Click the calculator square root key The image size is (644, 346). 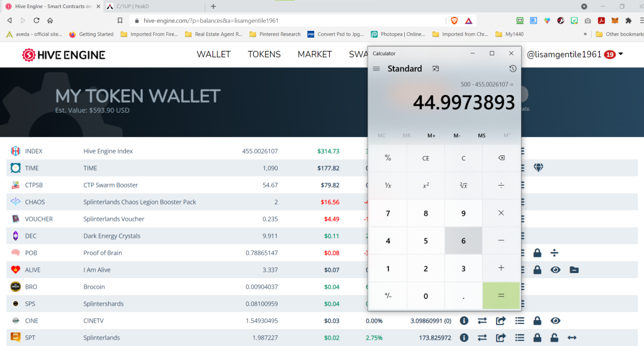pyautogui.click(x=463, y=186)
